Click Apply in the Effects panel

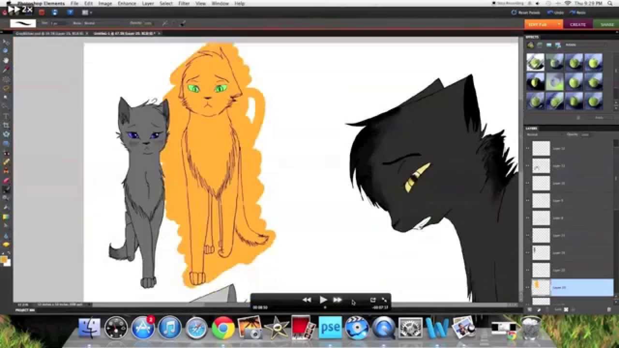pos(599,117)
